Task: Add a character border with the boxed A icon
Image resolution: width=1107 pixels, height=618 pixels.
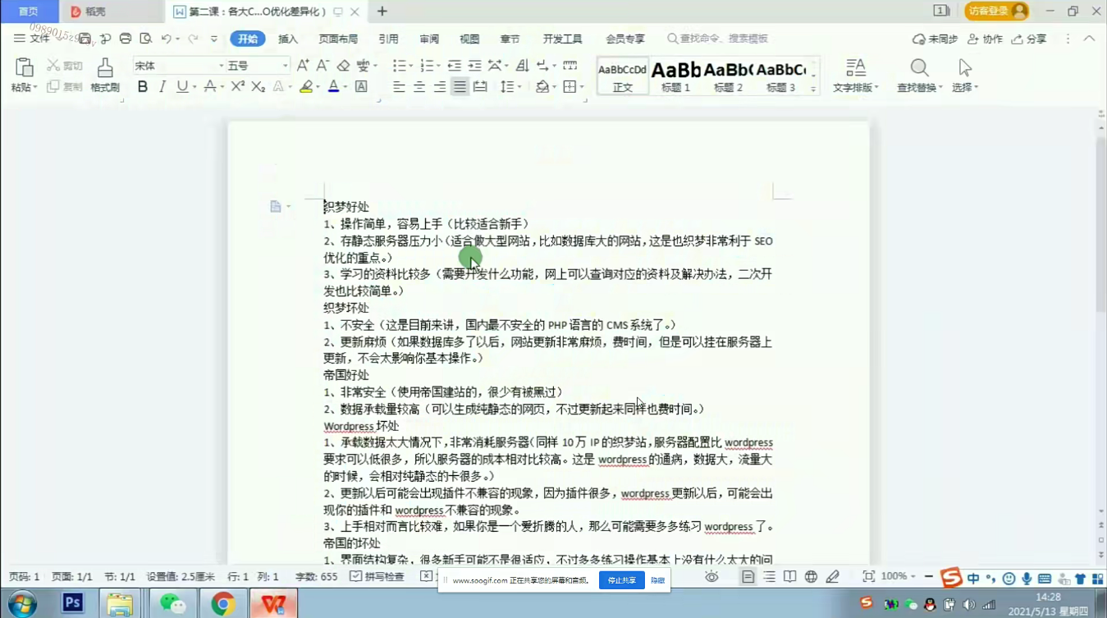Action: 361,87
